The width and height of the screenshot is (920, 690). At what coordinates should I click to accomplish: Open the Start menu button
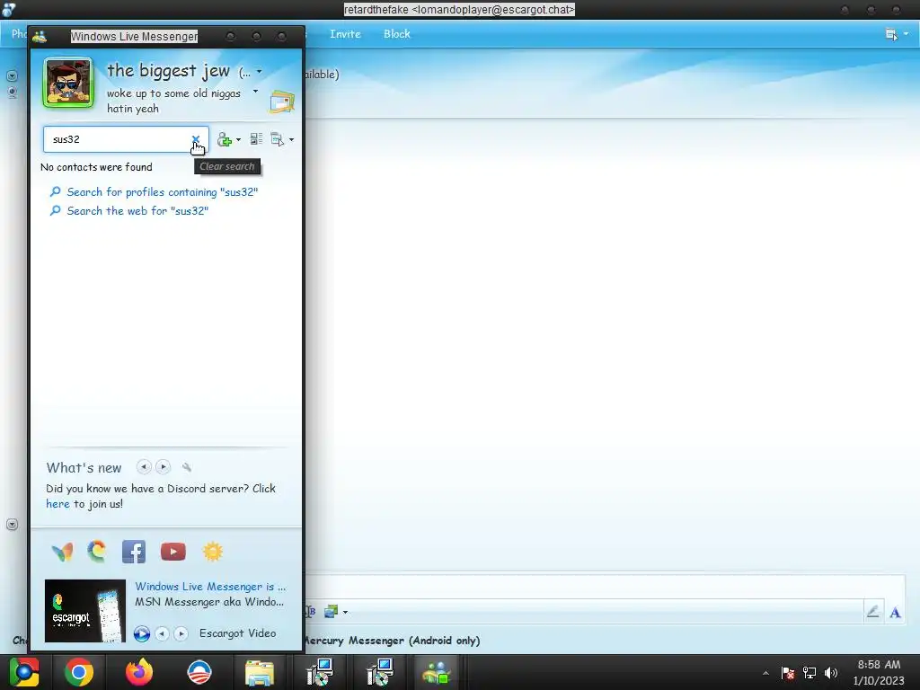tap(24, 672)
